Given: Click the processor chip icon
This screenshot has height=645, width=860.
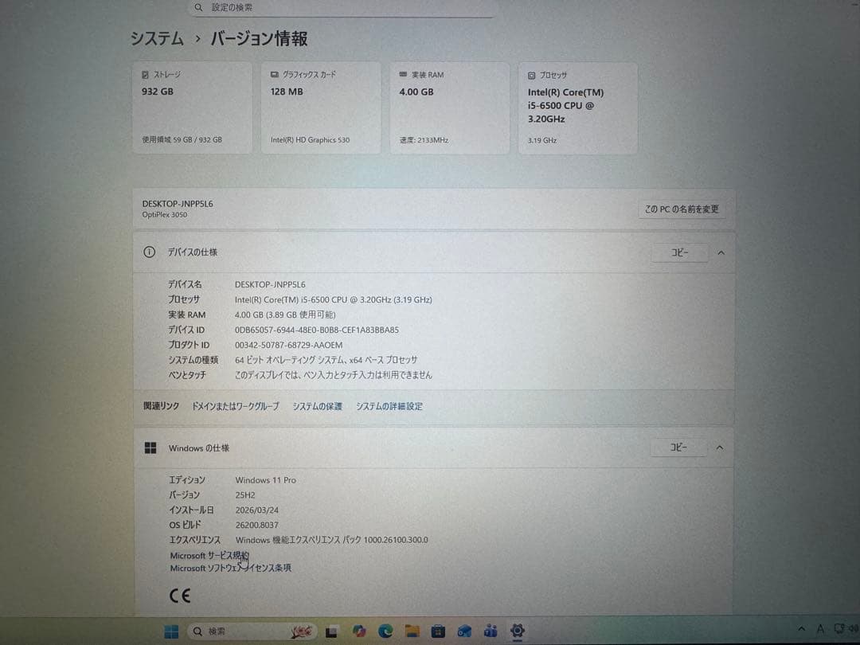Looking at the screenshot, I should click(531, 75).
